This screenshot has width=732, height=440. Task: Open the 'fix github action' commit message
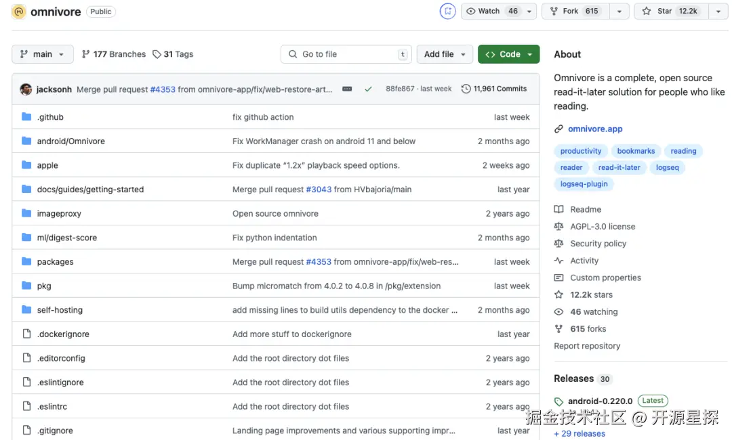pyautogui.click(x=263, y=117)
